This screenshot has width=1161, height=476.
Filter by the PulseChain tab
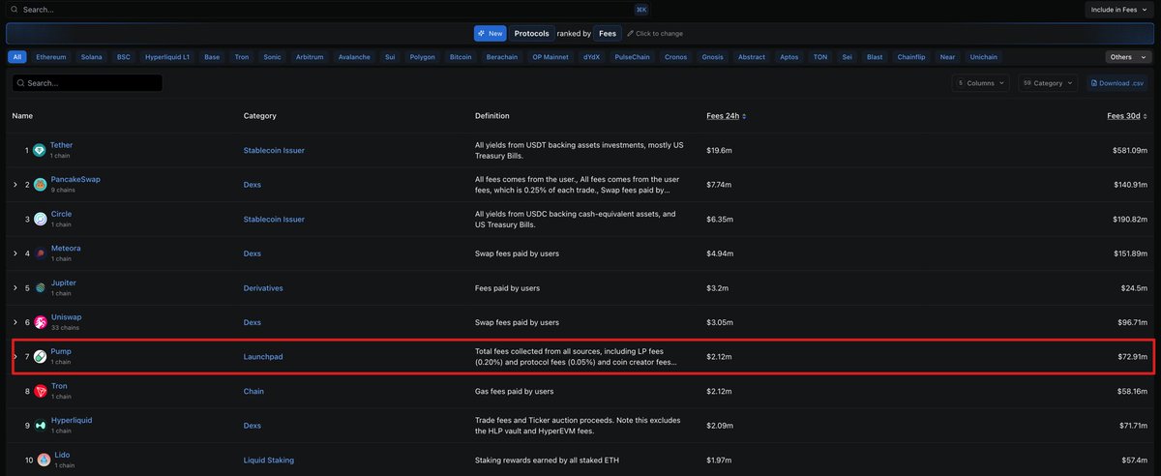[632, 57]
